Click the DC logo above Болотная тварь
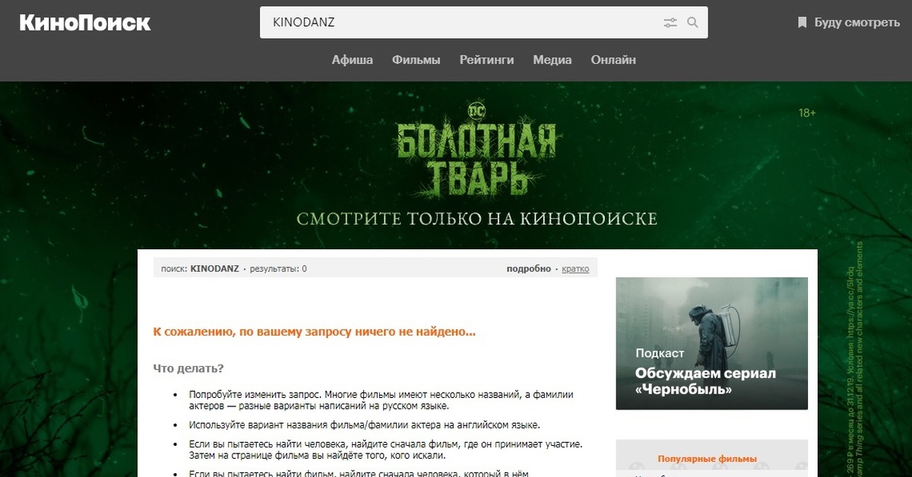The width and height of the screenshot is (912, 477). [x=477, y=112]
